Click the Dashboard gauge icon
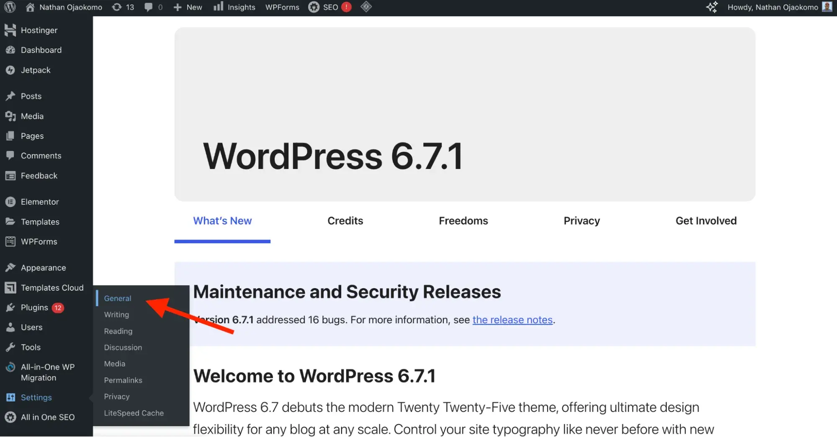The height and width of the screenshot is (437, 837). (10, 50)
